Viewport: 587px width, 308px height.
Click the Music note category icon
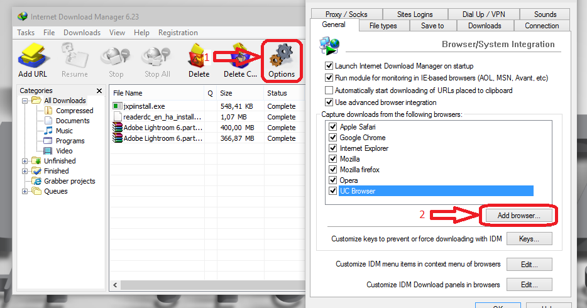coord(48,131)
